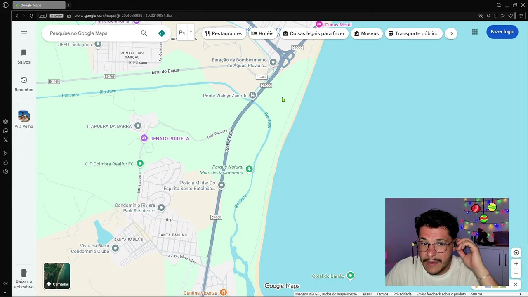The image size is (528, 297).
Task: Click the Fazer login button
Action: [502, 32]
